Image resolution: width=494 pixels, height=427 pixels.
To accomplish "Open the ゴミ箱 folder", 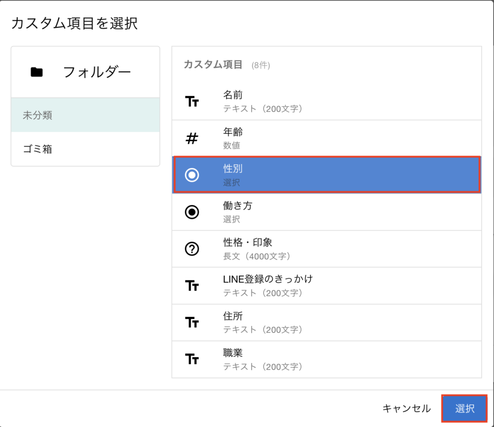I will [85, 149].
